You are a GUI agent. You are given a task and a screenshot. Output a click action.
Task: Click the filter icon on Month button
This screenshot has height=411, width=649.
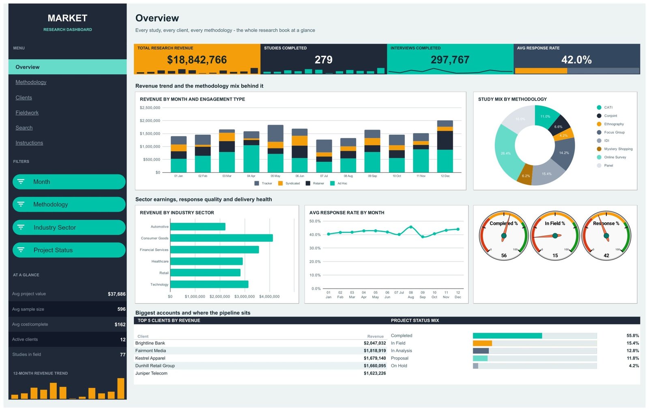click(21, 182)
